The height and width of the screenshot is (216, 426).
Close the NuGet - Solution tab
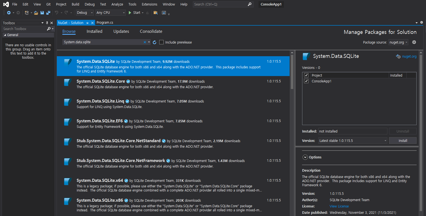click(x=92, y=23)
